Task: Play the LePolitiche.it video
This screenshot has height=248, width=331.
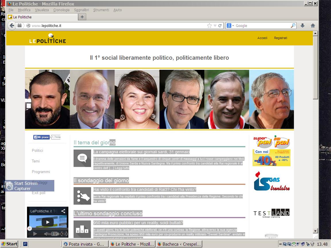Action: pyautogui.click(x=48, y=222)
